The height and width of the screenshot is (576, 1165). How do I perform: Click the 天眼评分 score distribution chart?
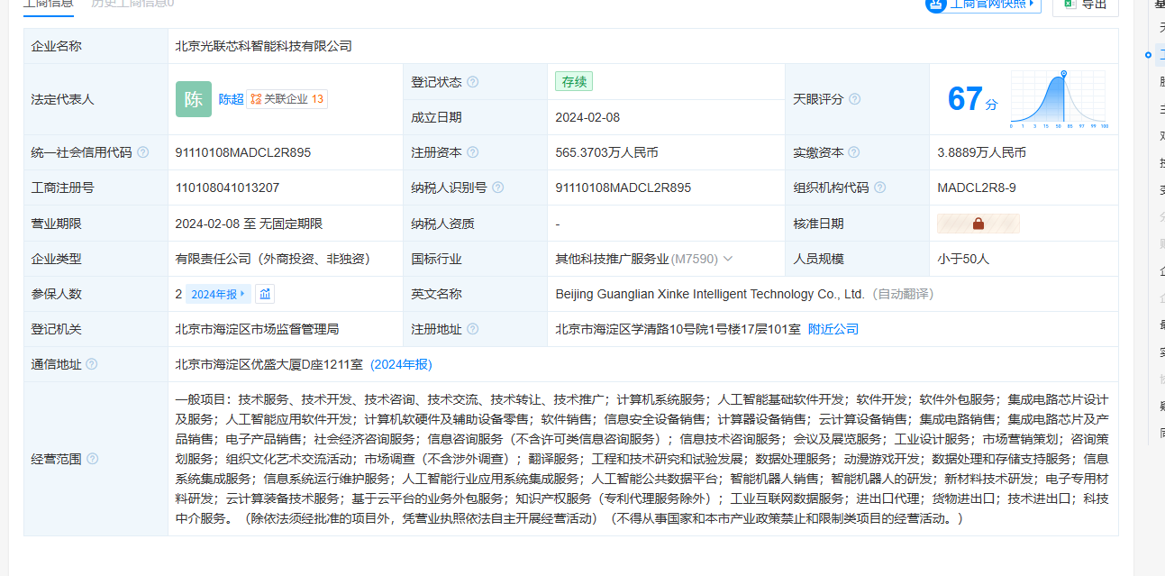pyautogui.click(x=1060, y=99)
